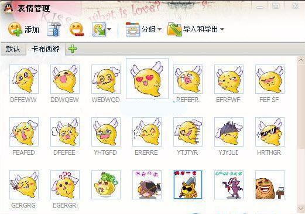
Task: Select the EGERGR question marks emoticon
Action: pos(65,185)
